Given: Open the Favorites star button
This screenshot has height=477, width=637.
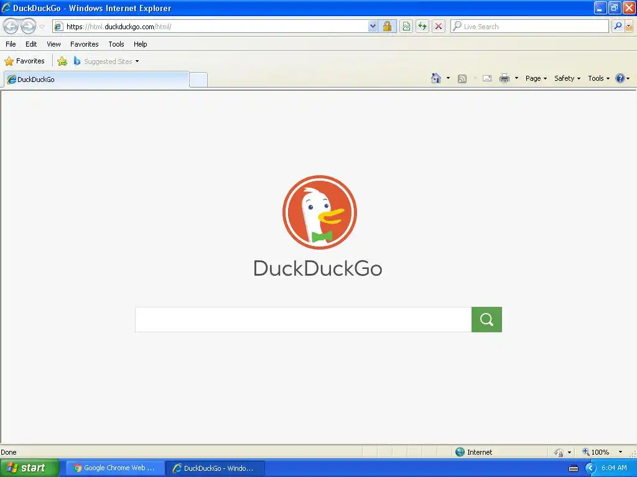Looking at the screenshot, I should coord(24,61).
